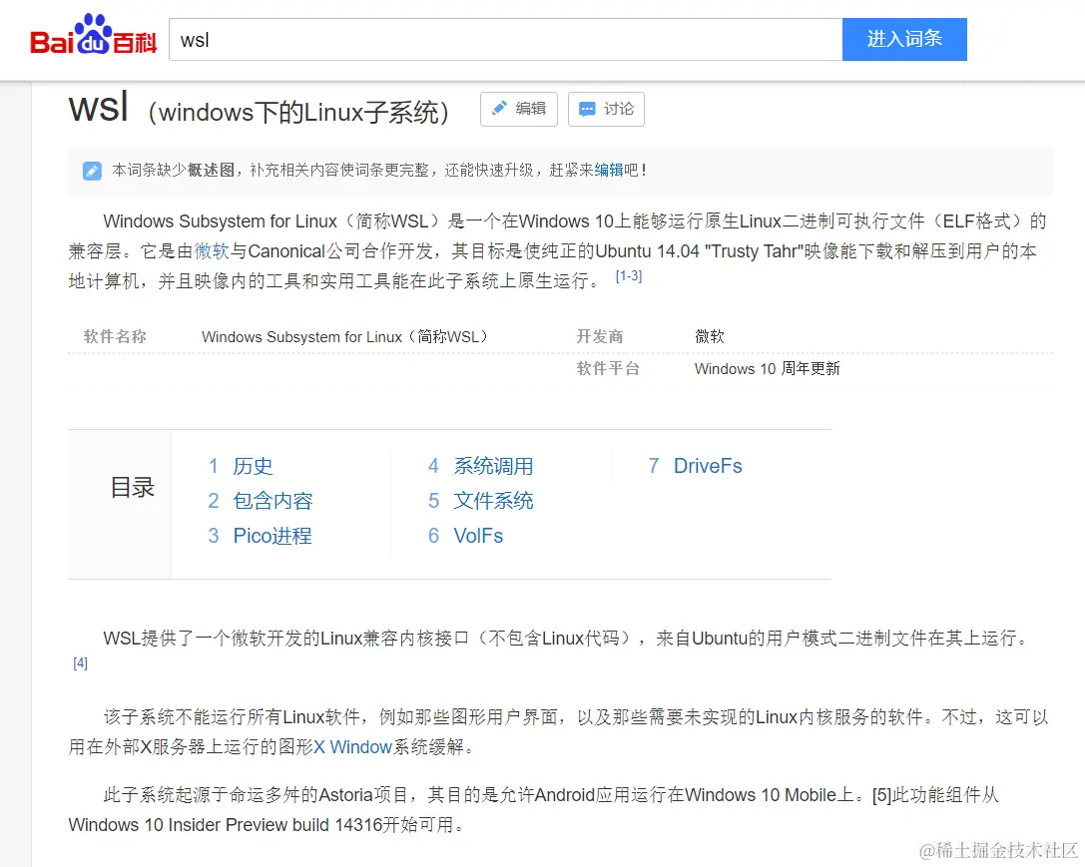Open the X Window hyperlink
Viewport: 1085px width, 867px height.
point(354,745)
